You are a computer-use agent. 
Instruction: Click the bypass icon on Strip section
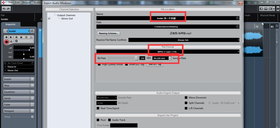pyautogui.click(x=32, y=85)
